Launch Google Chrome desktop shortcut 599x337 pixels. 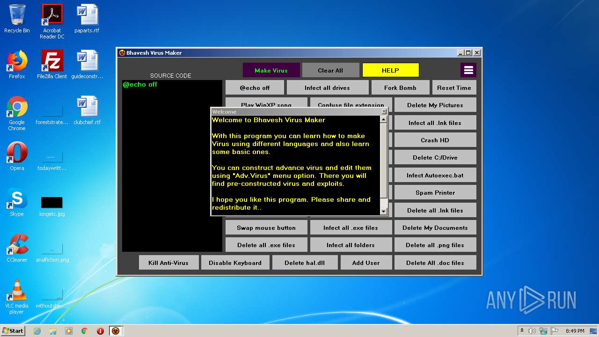coord(17,114)
